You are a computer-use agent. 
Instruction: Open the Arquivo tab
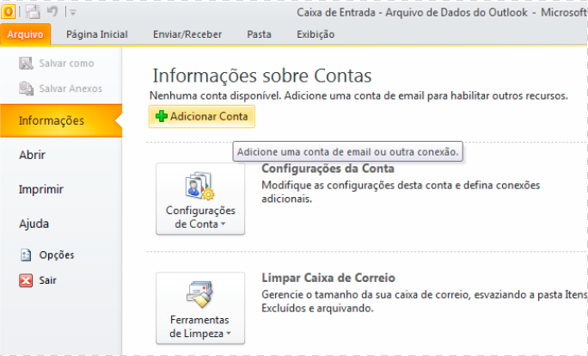coord(26,34)
